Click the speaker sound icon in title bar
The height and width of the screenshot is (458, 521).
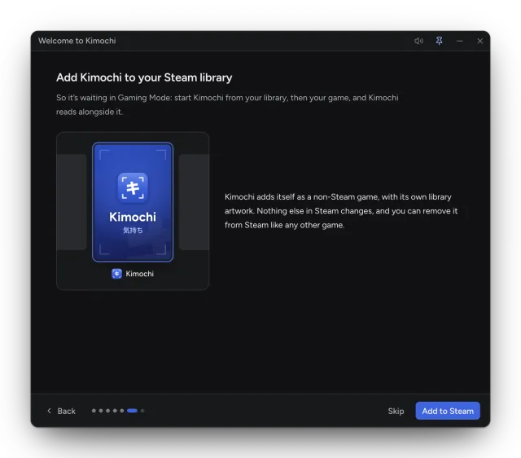pyautogui.click(x=418, y=41)
